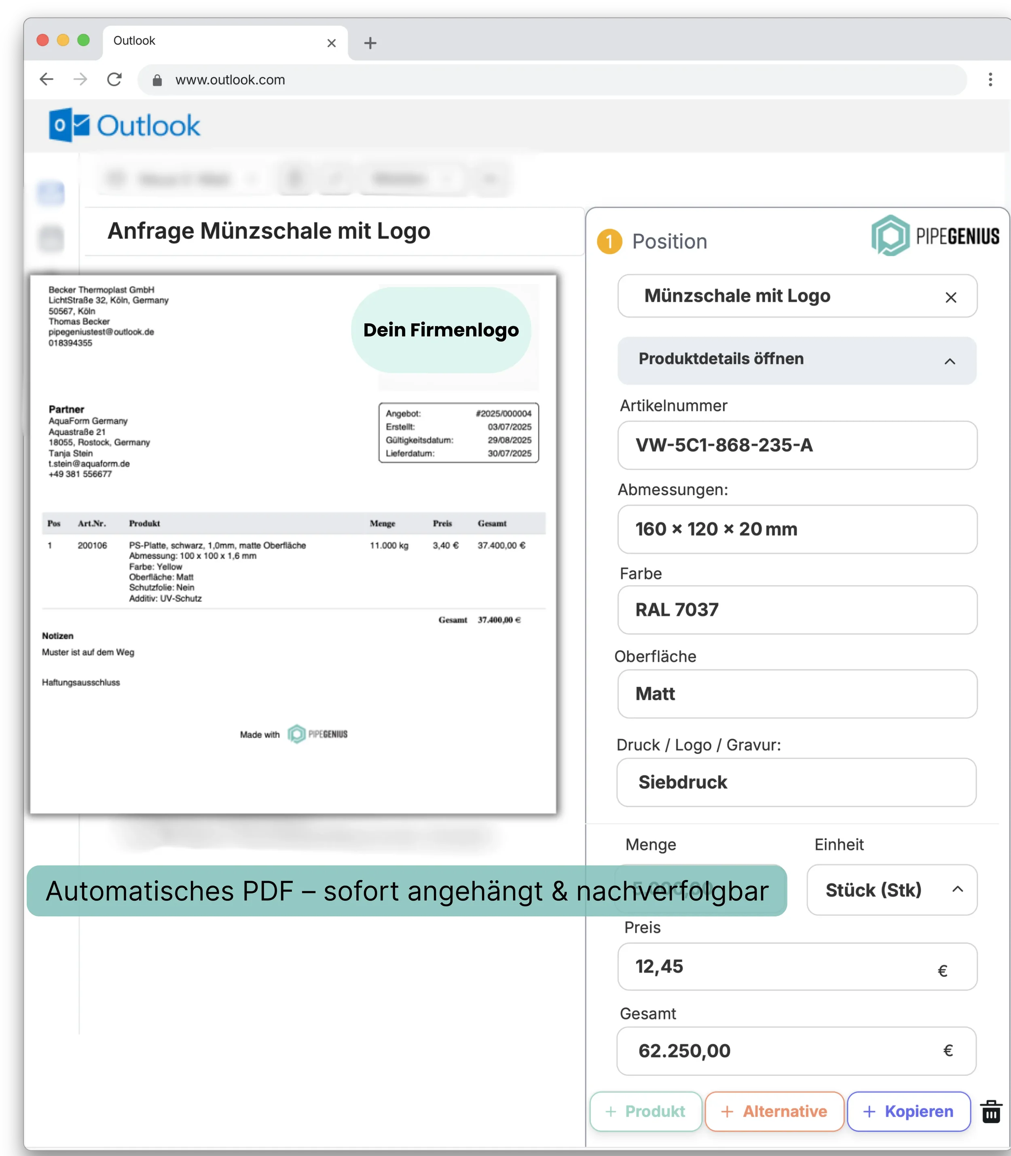Click the + Produkt button

pyautogui.click(x=645, y=1111)
